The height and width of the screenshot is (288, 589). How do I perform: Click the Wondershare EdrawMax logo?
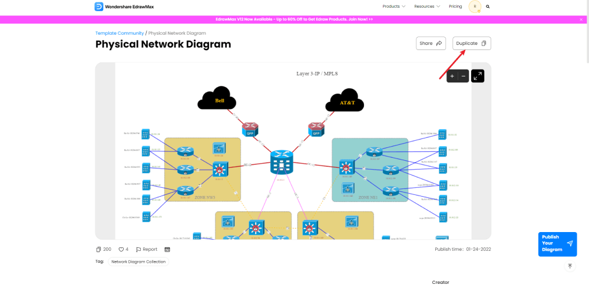point(124,6)
